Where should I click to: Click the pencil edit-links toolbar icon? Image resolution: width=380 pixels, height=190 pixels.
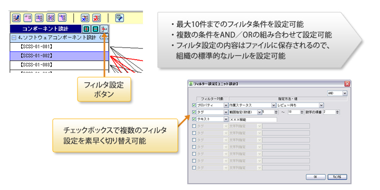pyautogui.click(x=16, y=18)
